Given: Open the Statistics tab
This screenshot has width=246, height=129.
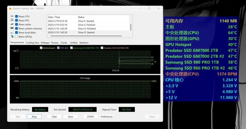Looking at the screenshot, I should click(x=84, y=43).
